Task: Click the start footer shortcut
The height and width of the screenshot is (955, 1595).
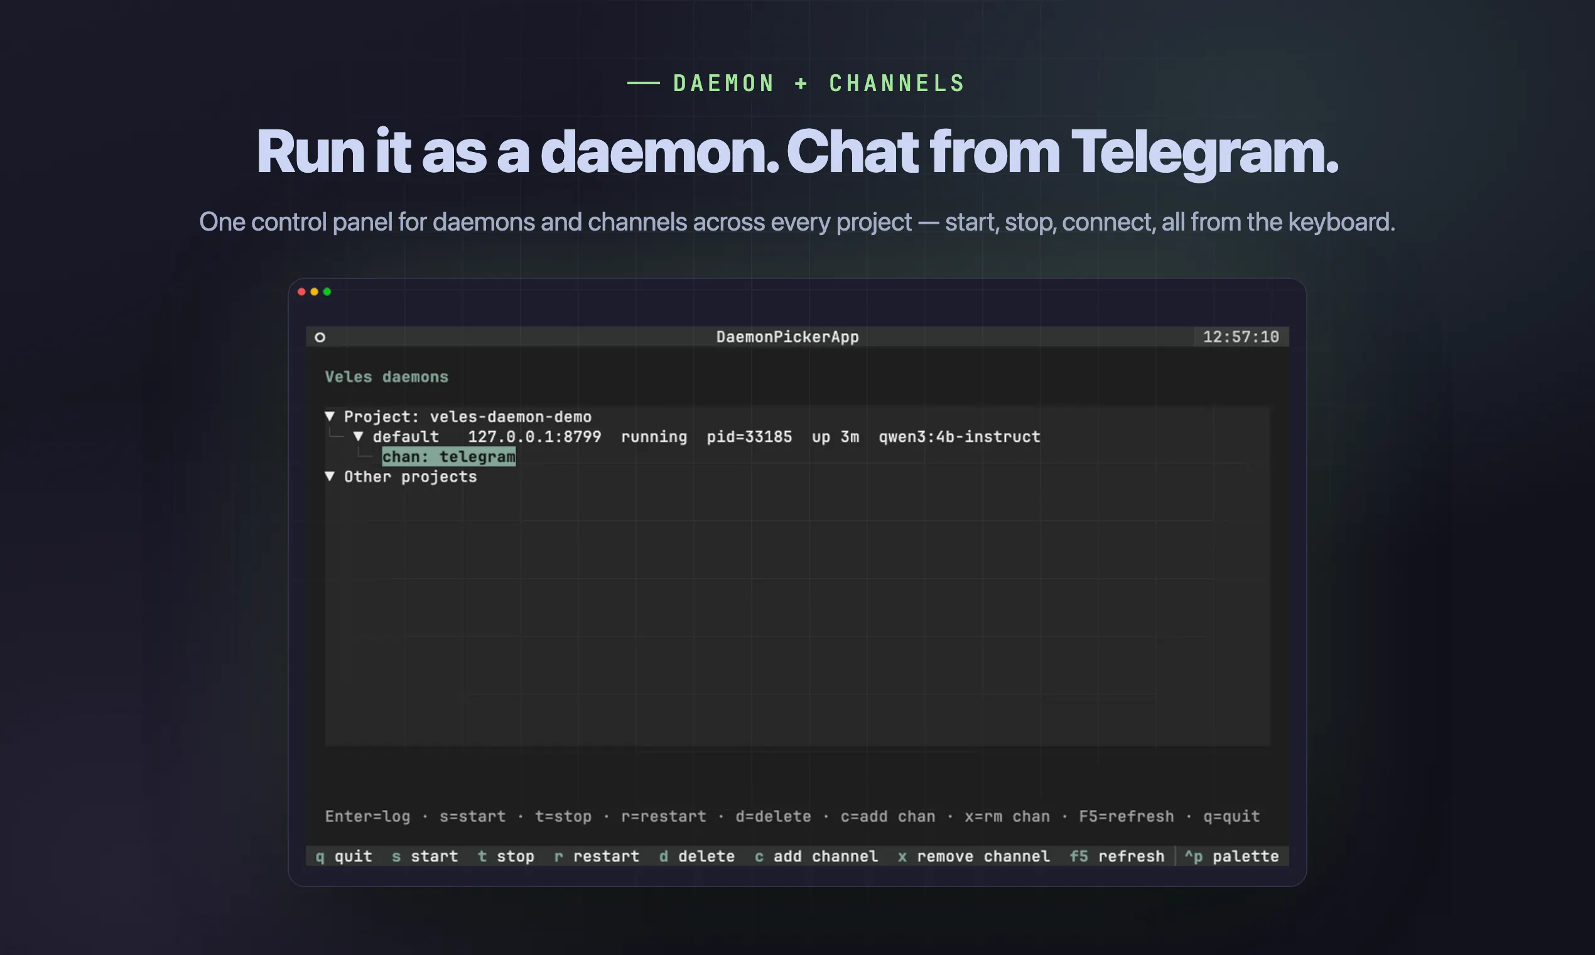Action: (x=424, y=856)
